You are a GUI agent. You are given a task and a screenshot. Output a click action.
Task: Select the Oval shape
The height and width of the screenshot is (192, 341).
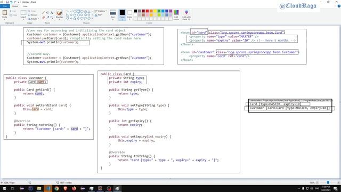tap(75, 11)
